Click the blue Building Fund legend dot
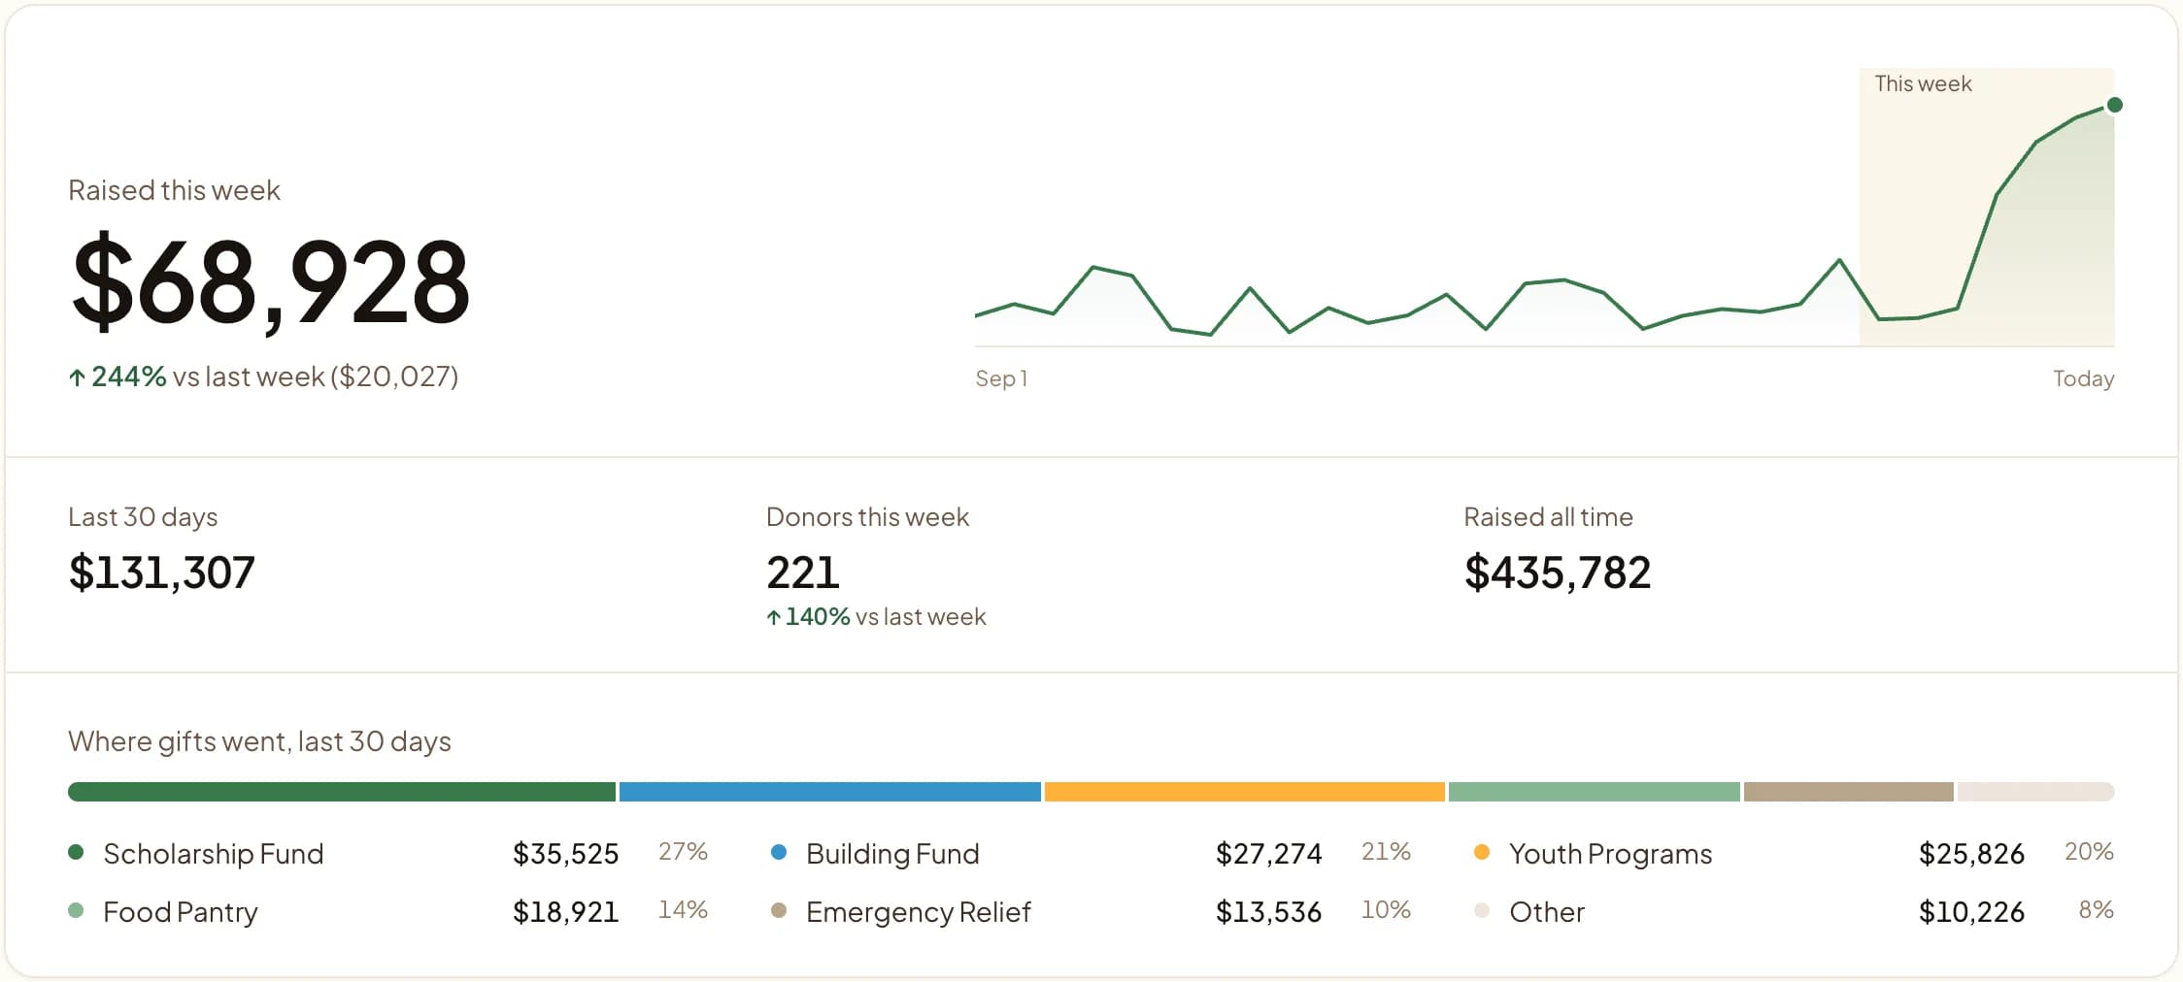The image size is (2183, 982). (x=779, y=852)
